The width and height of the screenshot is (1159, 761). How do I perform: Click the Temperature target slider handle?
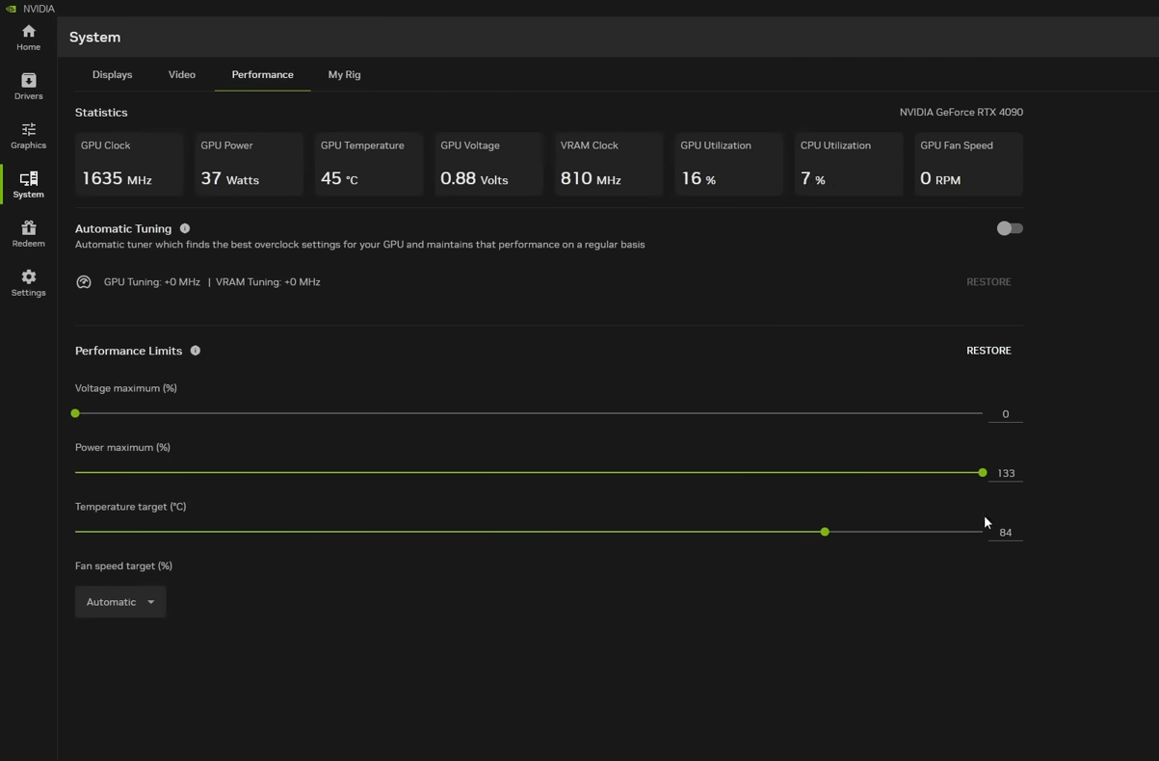(825, 532)
